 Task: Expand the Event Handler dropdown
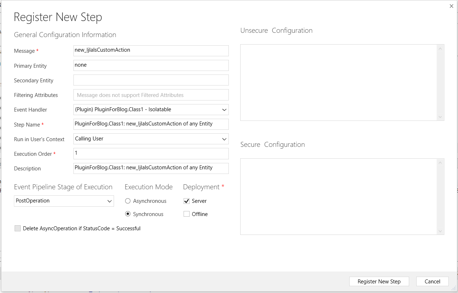224,110
